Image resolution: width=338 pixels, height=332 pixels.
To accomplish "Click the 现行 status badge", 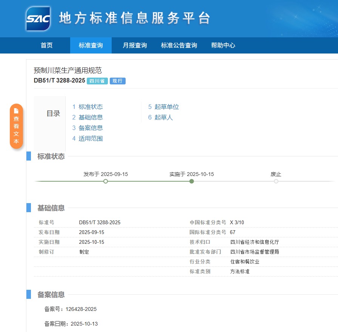I will [x=117, y=81].
